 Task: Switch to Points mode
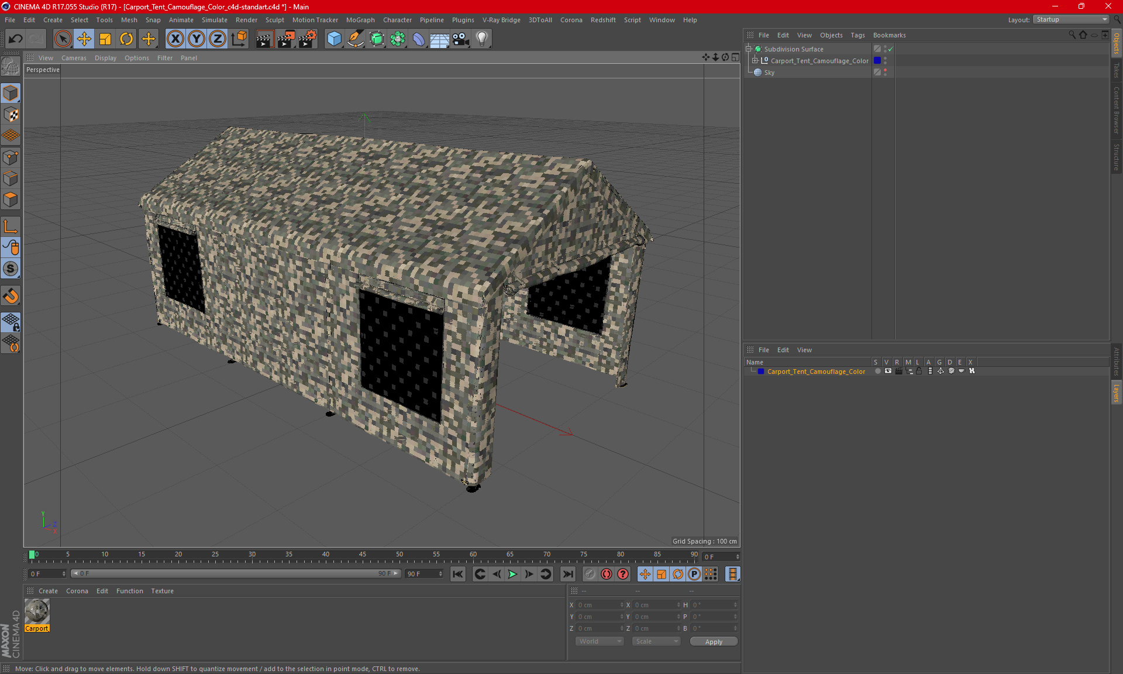pos(11,157)
